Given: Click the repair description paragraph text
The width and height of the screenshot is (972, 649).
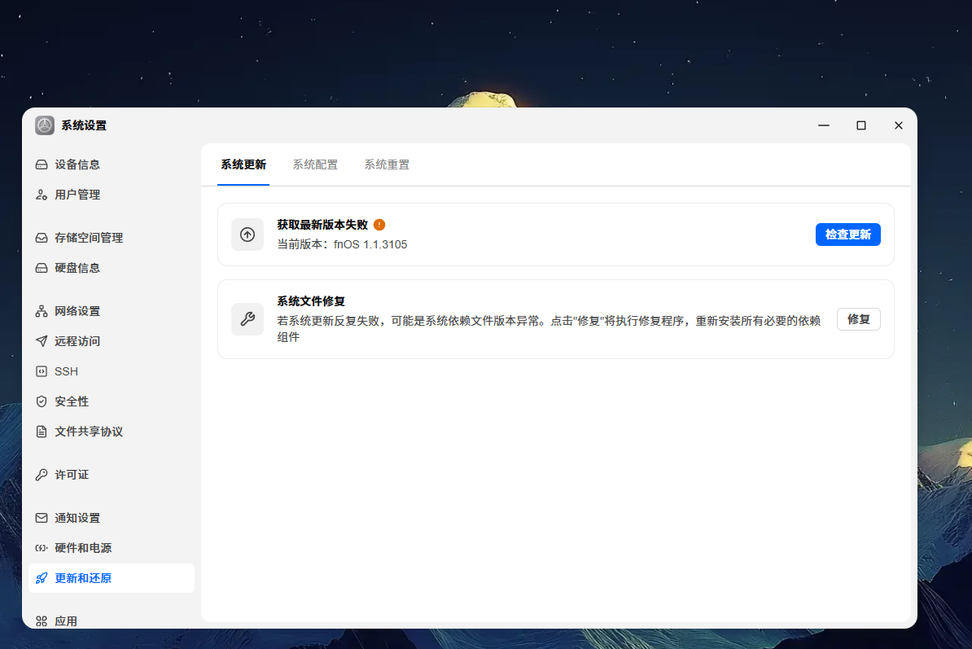Looking at the screenshot, I should [549, 328].
